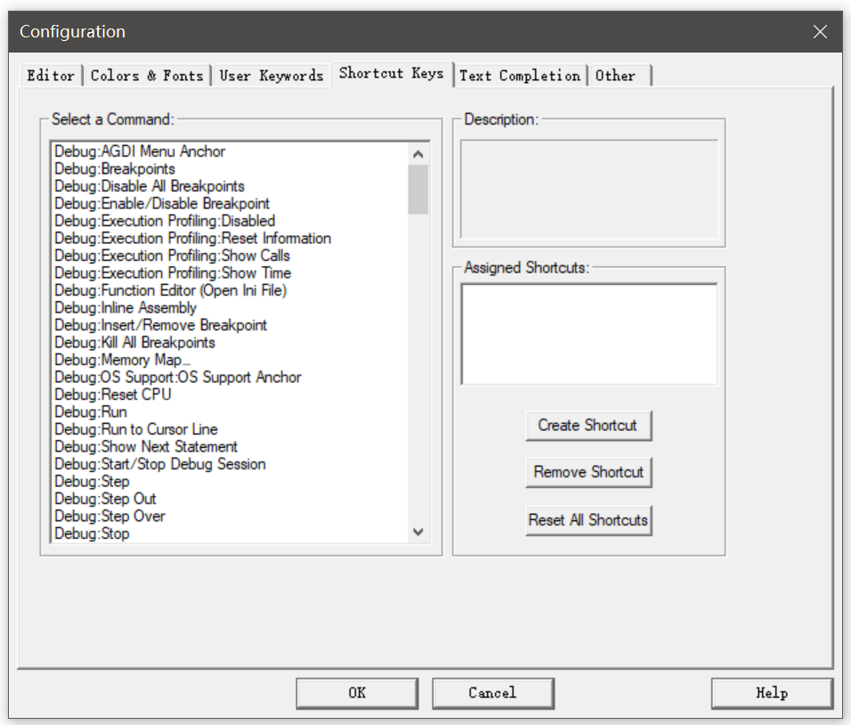Click the Description text area
This screenshot has height=725, width=851.
click(589, 189)
